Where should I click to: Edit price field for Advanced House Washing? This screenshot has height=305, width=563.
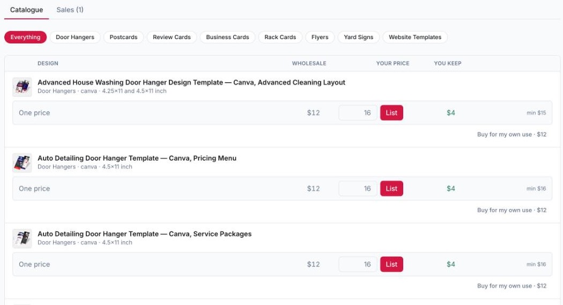pos(358,113)
